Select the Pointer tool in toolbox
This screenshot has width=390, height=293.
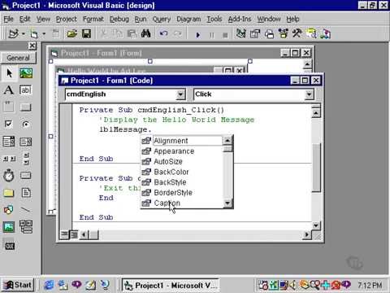pos(9,73)
